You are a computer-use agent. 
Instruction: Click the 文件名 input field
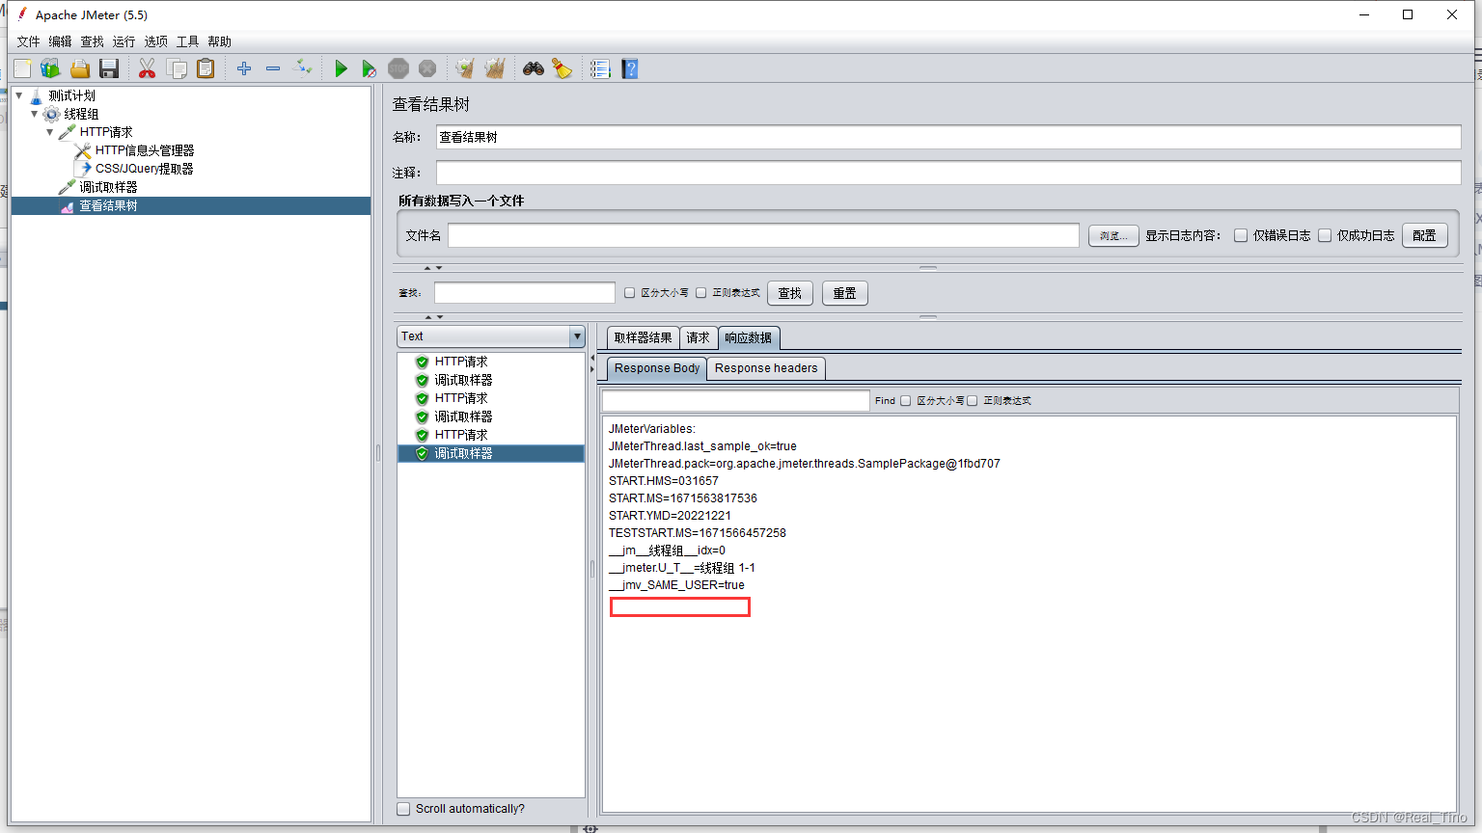pyautogui.click(x=763, y=235)
